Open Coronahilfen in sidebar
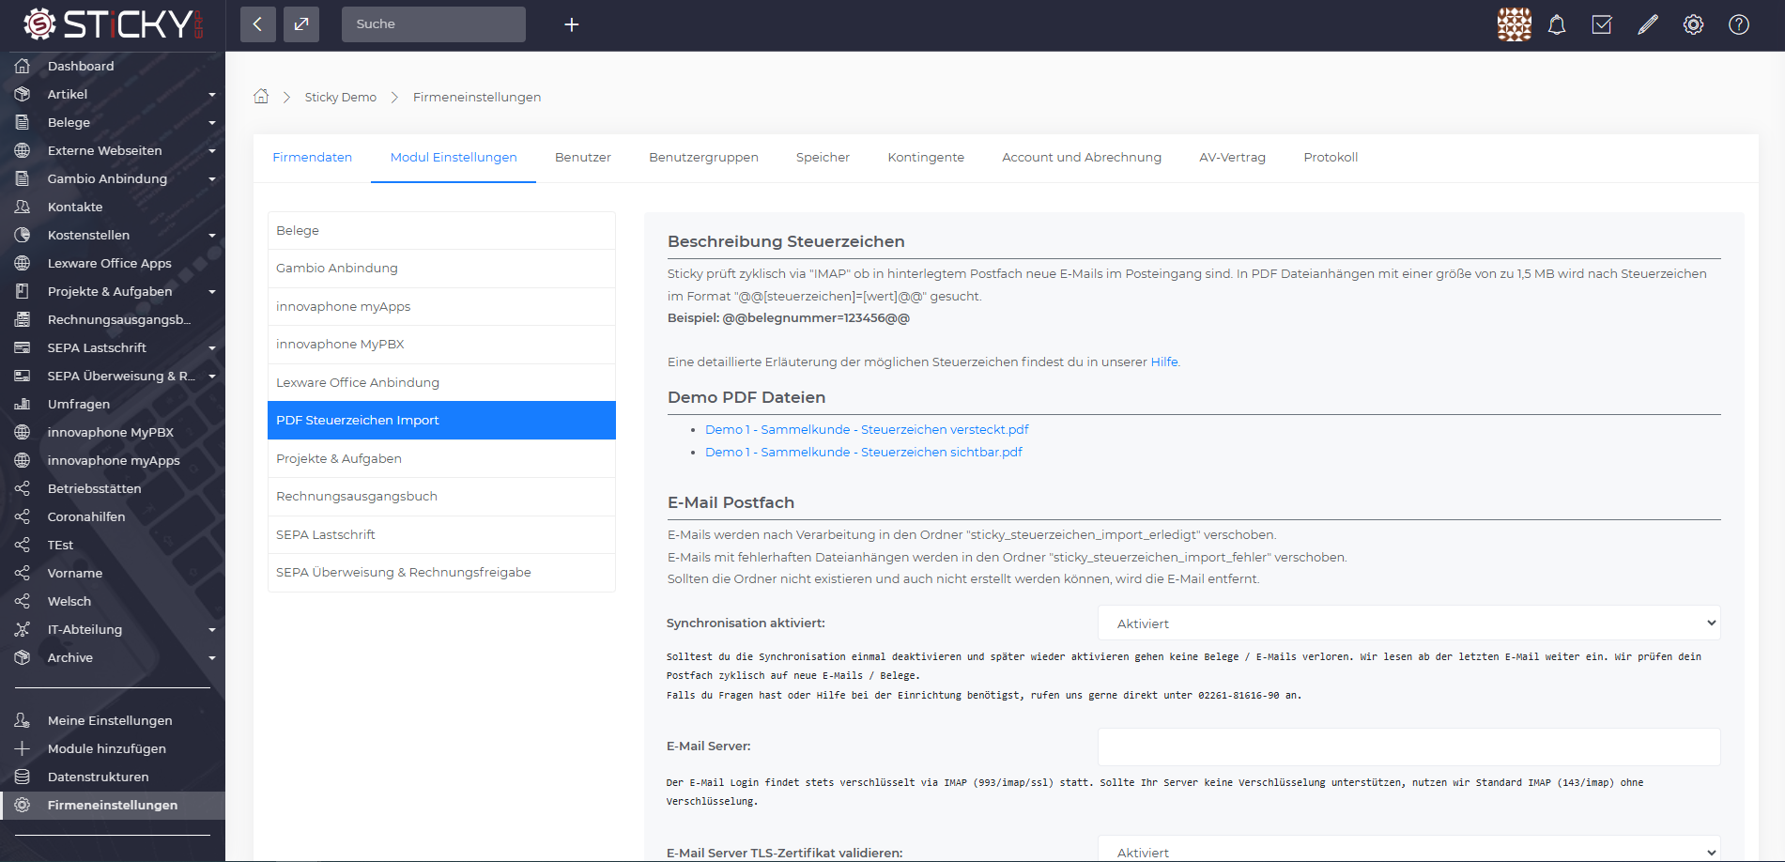This screenshot has height=862, width=1785. (x=113, y=516)
